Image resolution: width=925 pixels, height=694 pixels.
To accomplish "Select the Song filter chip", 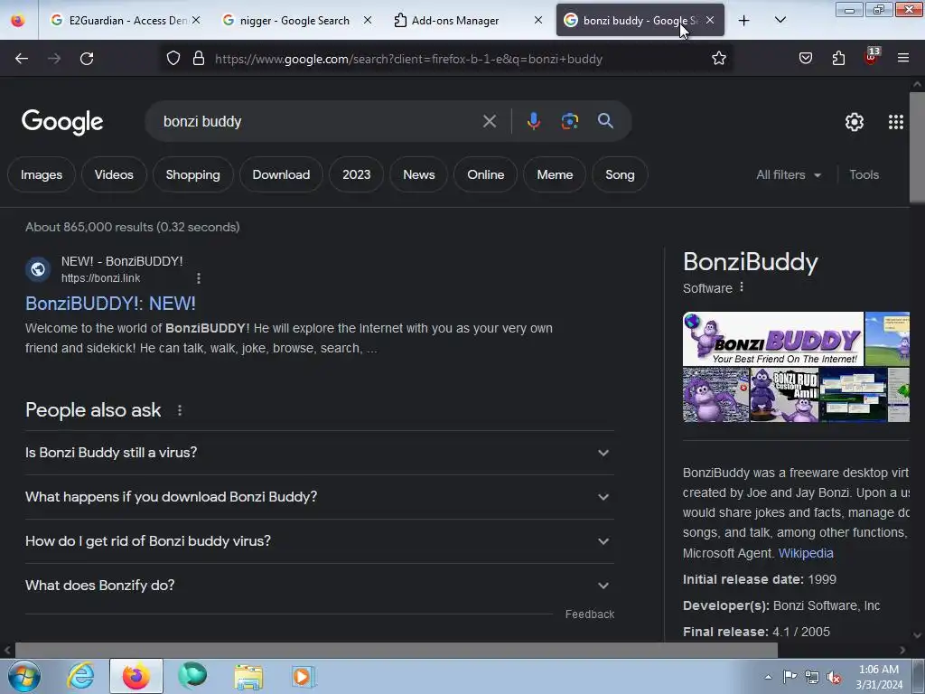I will click(x=620, y=174).
